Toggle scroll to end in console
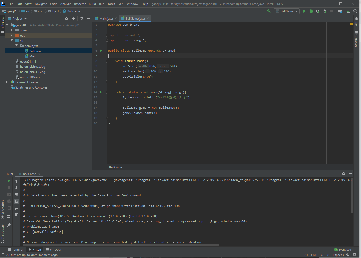Image resolution: width=361 pixels, height=258 pixels. click(x=16, y=201)
